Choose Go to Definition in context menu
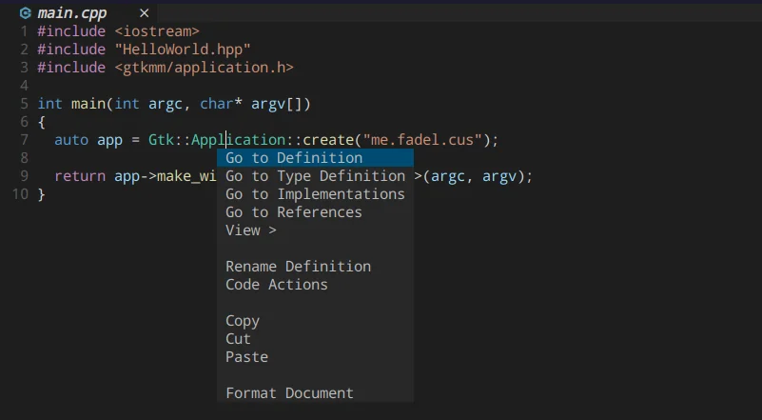 point(315,158)
